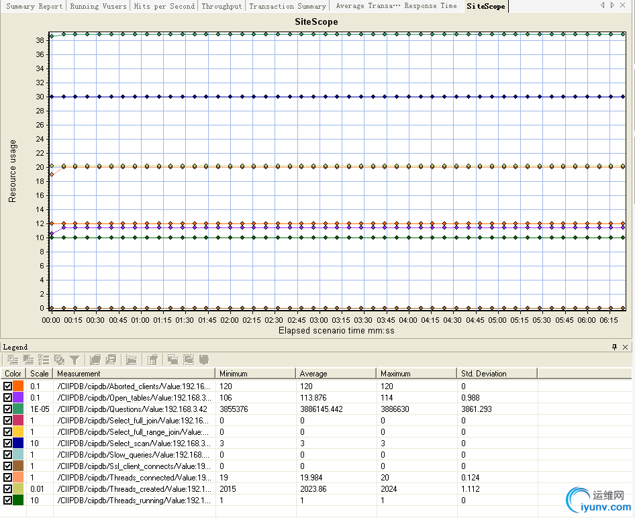Toggle the Threads_running measurement checkbox
Screen dimensions: 635x518
point(7,501)
